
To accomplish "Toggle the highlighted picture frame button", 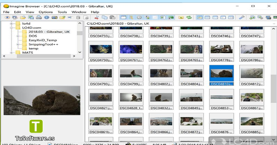I will [163, 18].
